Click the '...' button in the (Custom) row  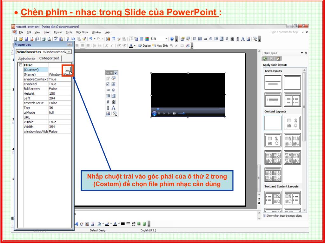[68, 70]
